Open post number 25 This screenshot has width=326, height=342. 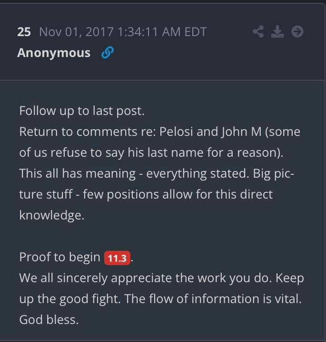pyautogui.click(x=24, y=32)
